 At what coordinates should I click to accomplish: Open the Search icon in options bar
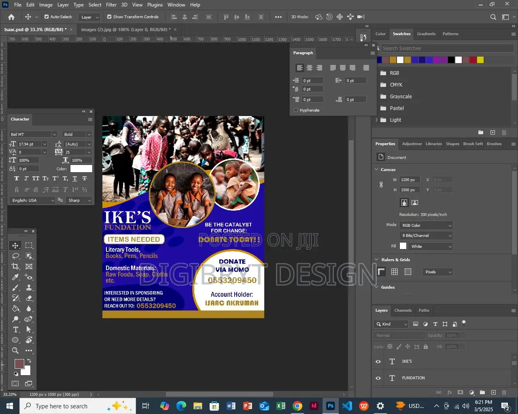tap(493, 17)
